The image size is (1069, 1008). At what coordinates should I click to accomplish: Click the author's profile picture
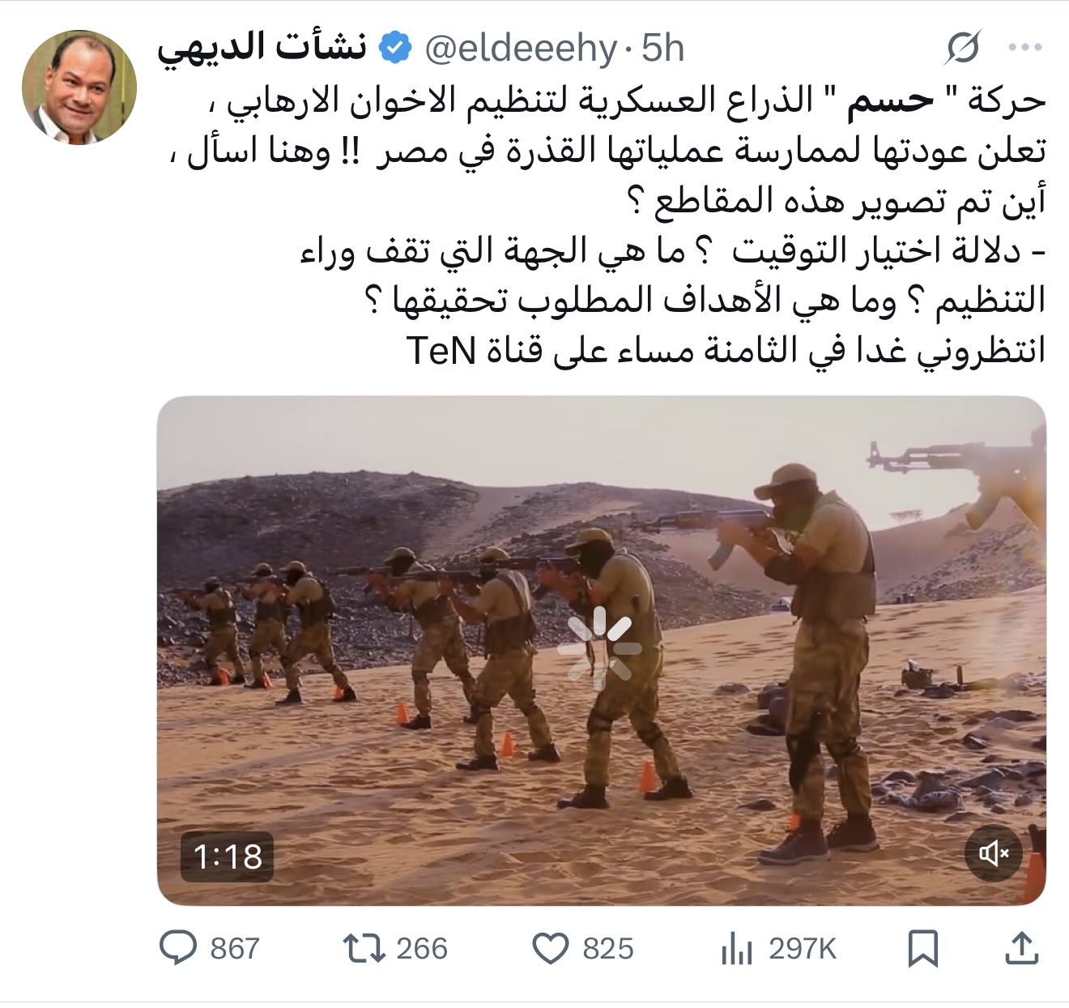tap(79, 84)
